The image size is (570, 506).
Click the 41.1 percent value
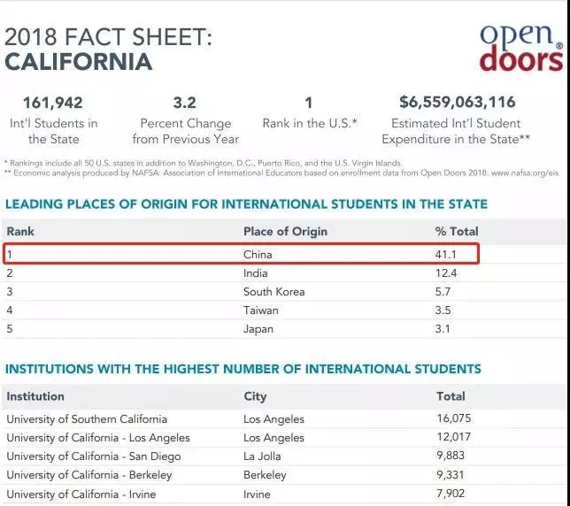tap(446, 254)
